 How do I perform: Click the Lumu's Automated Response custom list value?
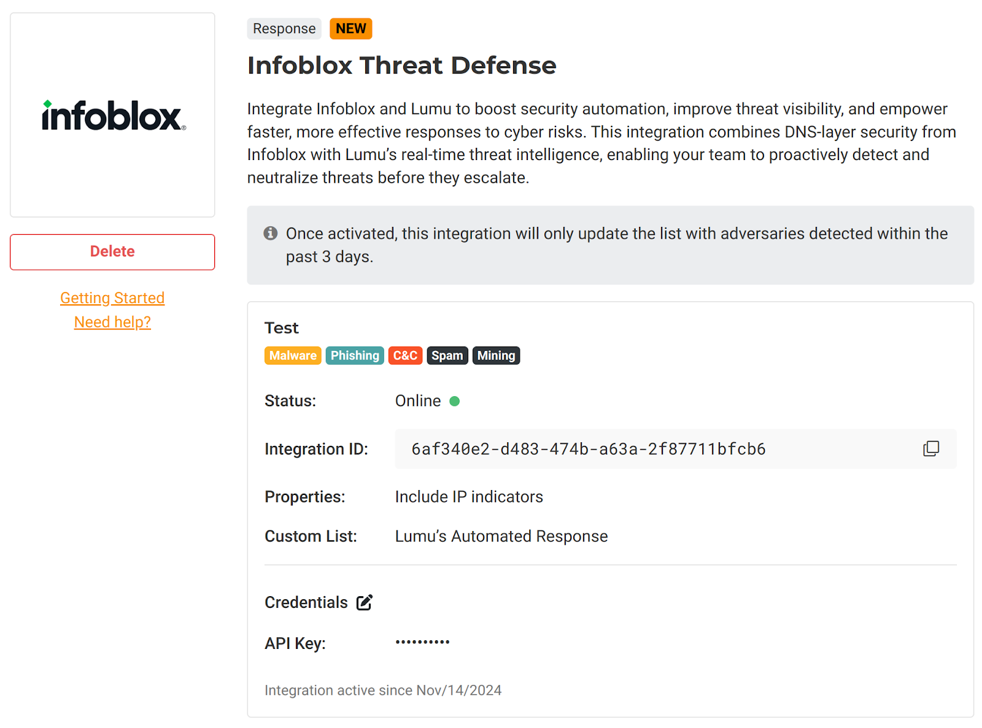501,536
